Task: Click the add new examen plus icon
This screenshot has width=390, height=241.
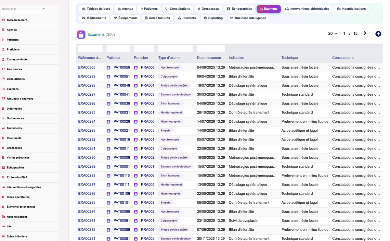Action: [378, 34]
